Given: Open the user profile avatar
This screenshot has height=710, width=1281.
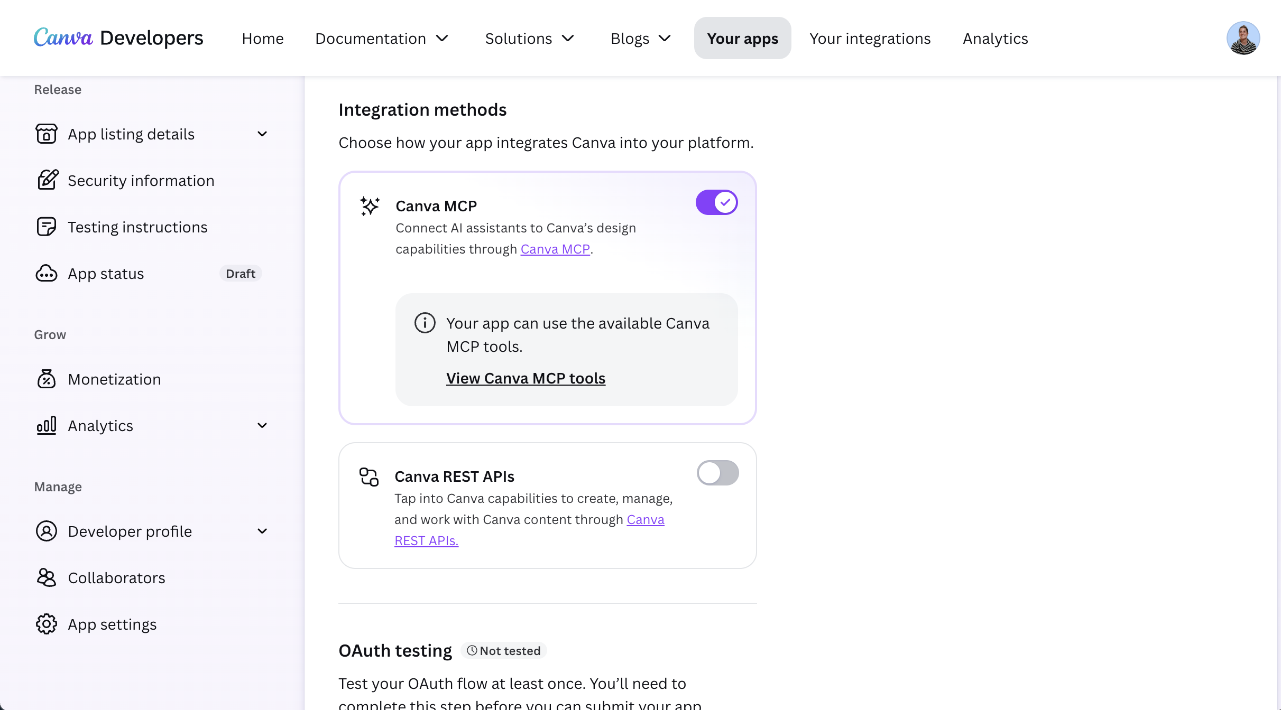Looking at the screenshot, I should (1243, 38).
